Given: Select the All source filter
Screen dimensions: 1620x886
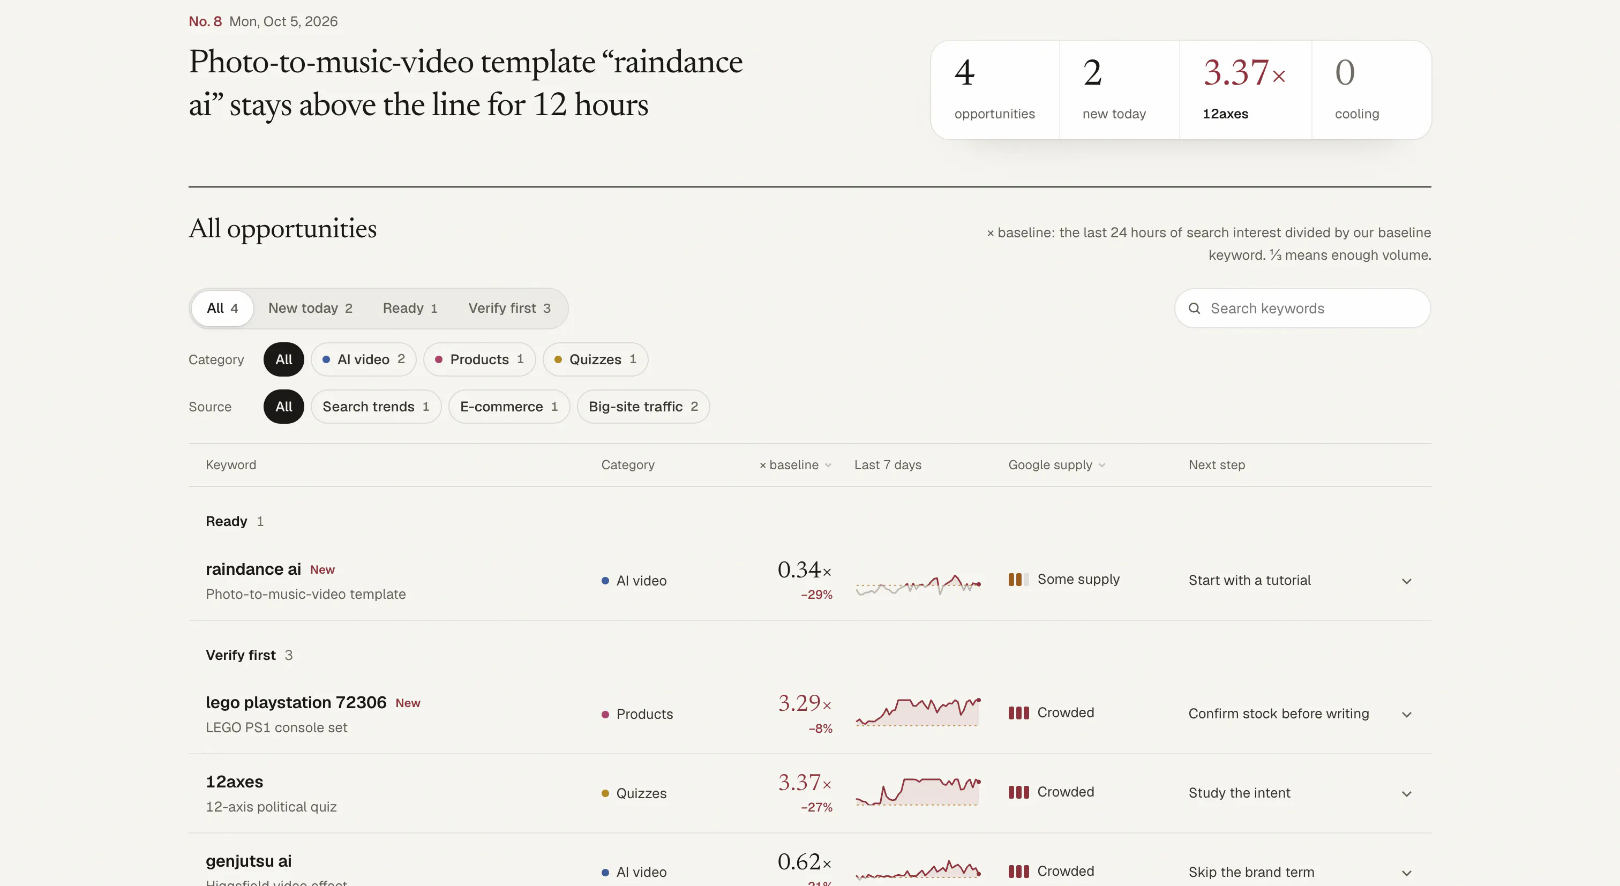Looking at the screenshot, I should (x=283, y=406).
